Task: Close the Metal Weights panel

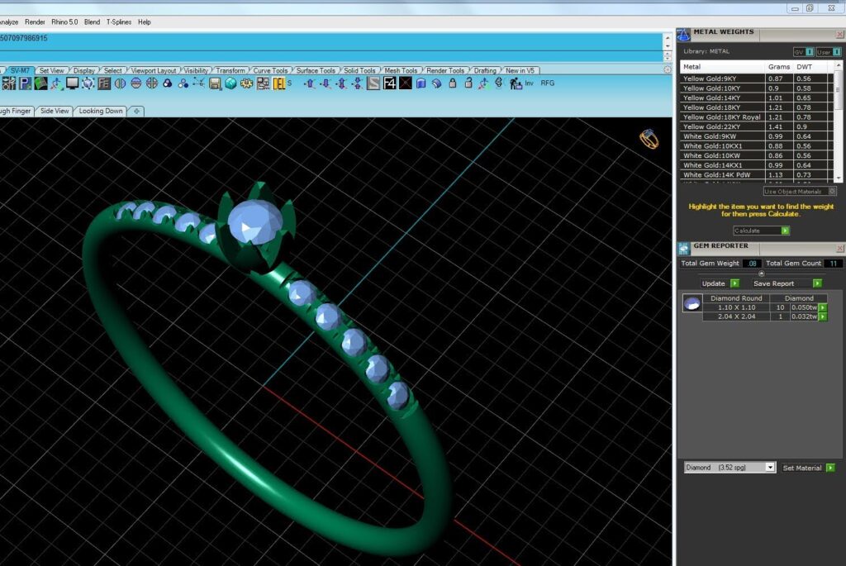Action: (x=839, y=35)
